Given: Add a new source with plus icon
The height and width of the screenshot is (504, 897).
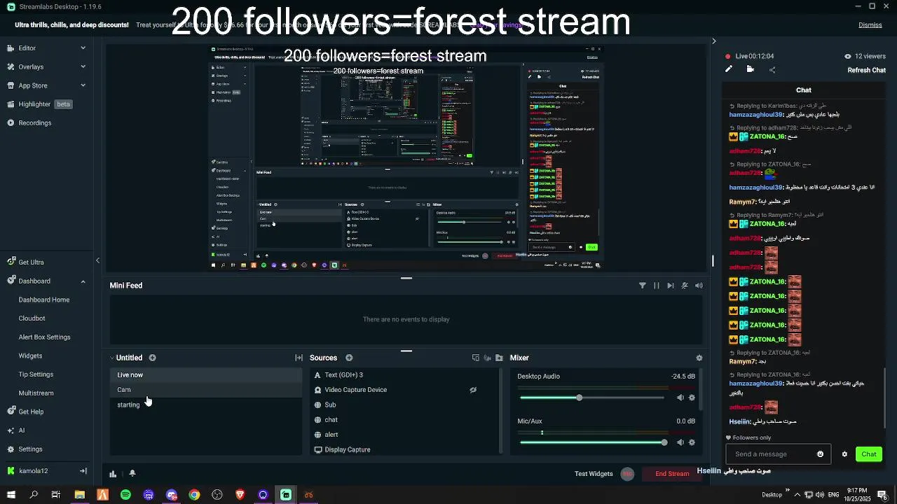Looking at the screenshot, I should [x=349, y=358].
